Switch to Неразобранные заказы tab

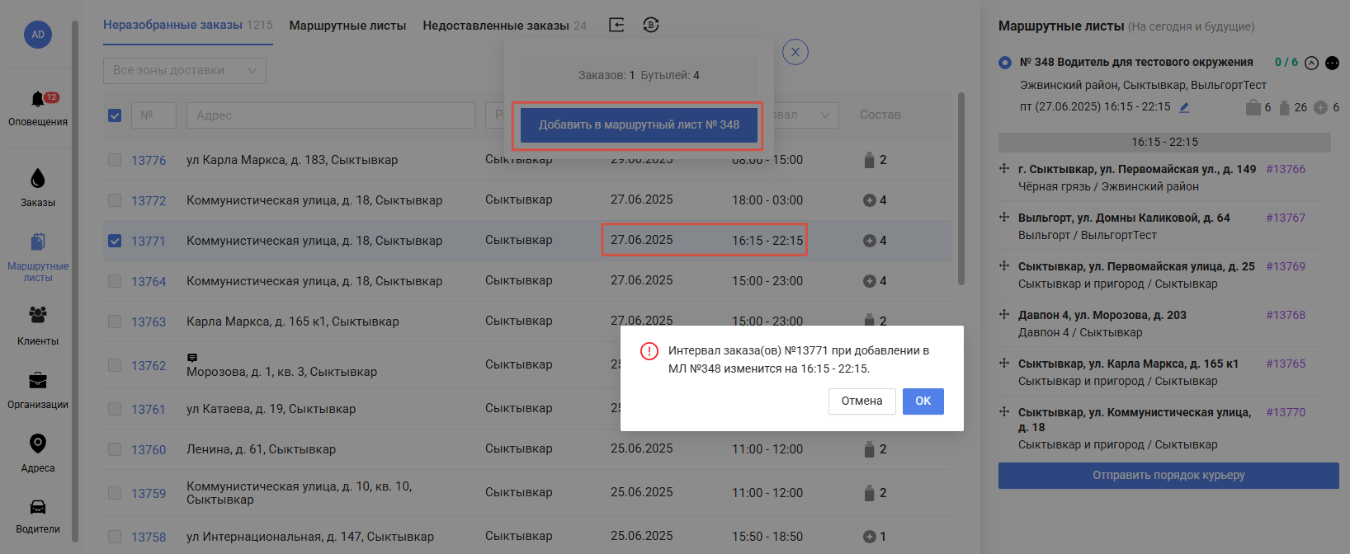click(187, 26)
